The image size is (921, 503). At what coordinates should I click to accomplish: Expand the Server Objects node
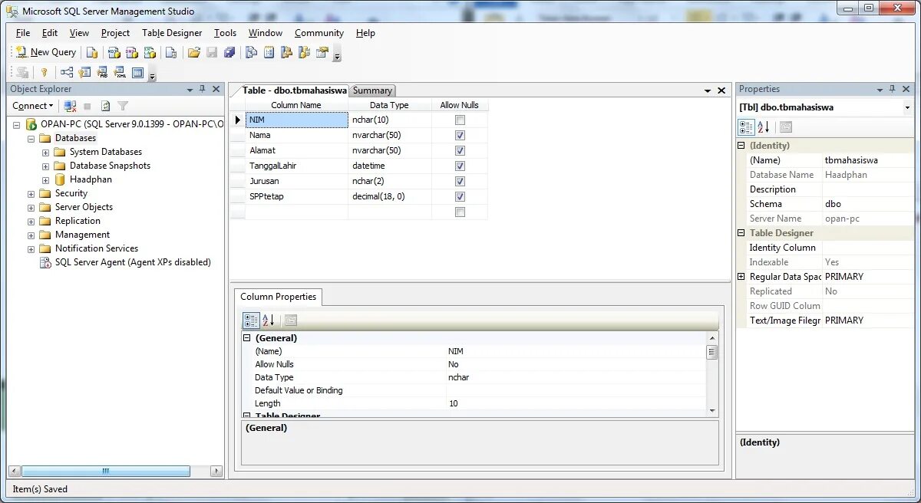coord(31,208)
